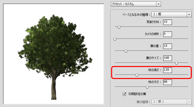194x107 pixels.
Task: Click the 照射方向 value field showing 10
Action: tap(167, 22)
